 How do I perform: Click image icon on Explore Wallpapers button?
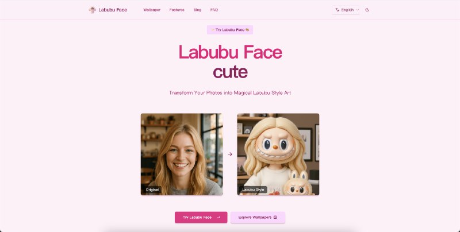coord(275,217)
